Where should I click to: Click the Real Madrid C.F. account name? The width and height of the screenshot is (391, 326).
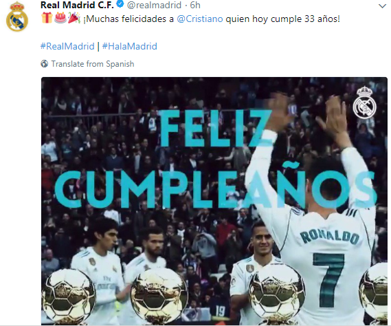77,5
